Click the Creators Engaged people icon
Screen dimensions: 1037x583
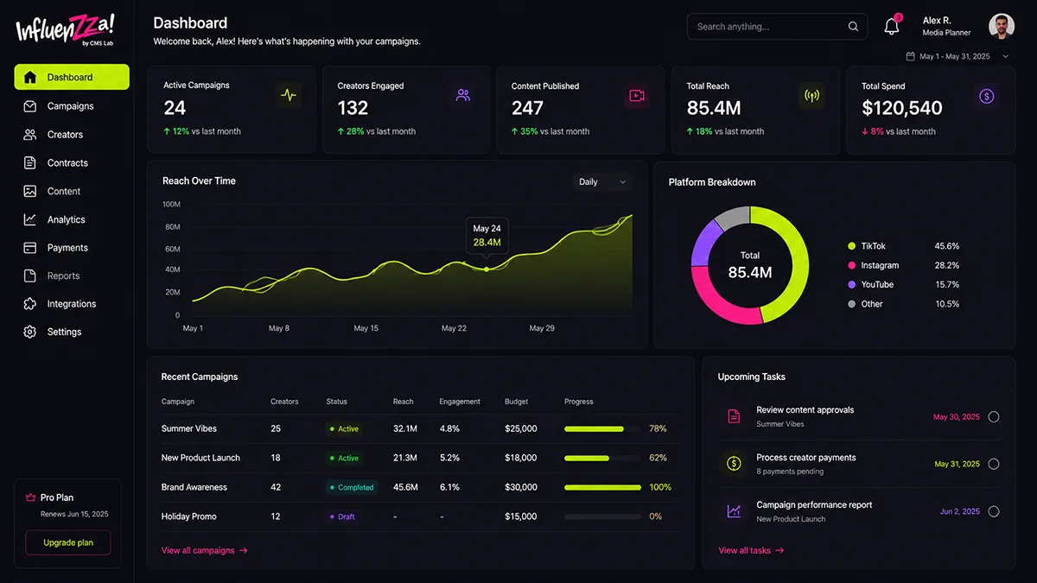463,95
